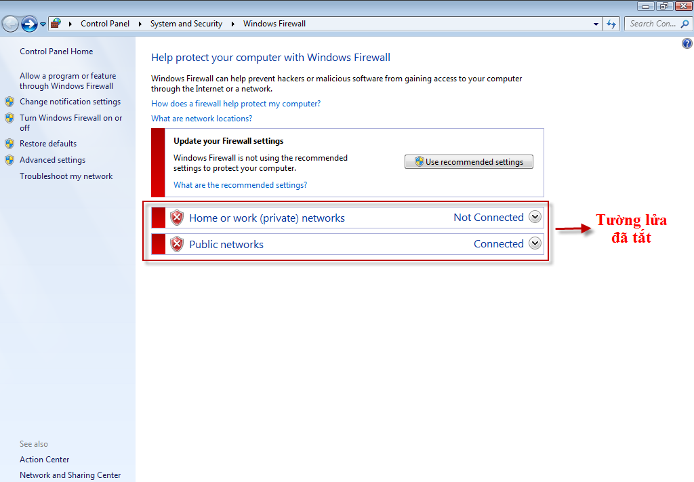Image resolution: width=694 pixels, height=482 pixels.
Task: Click the Public networks heading
Action: (226, 245)
